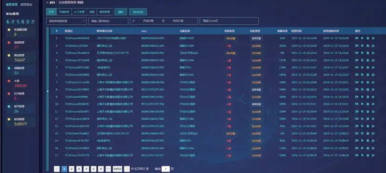The width and height of the screenshot is (386, 173).
Task: Focus the 请输入imei号 input field
Action: [x=229, y=21]
